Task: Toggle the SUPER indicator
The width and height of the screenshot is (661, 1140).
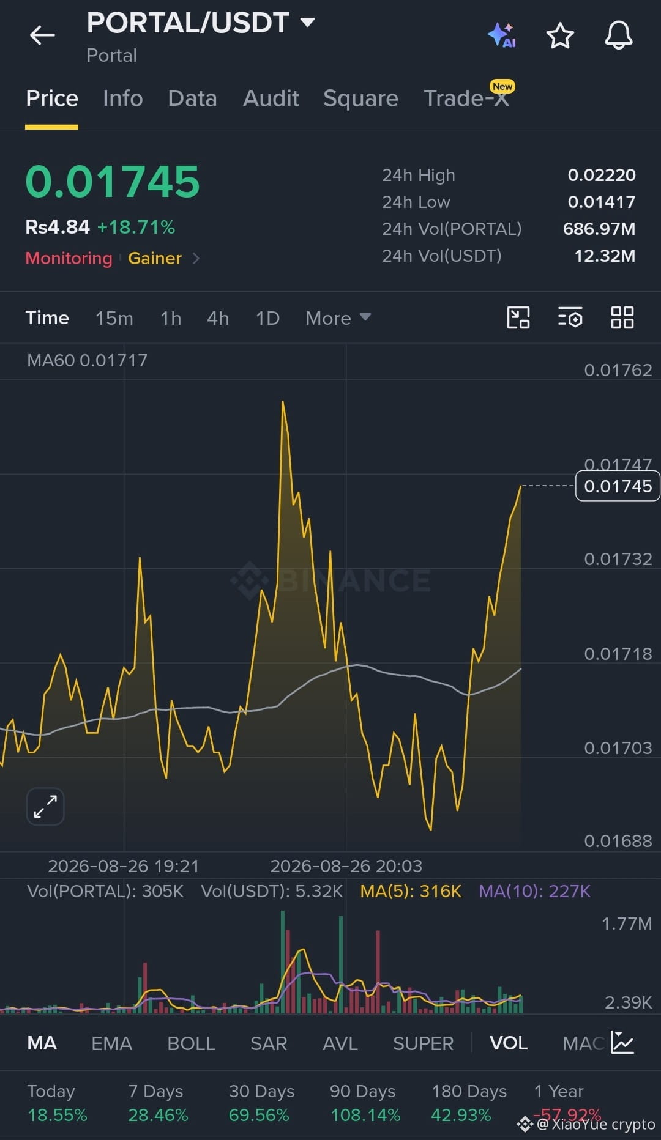Action: (424, 1043)
